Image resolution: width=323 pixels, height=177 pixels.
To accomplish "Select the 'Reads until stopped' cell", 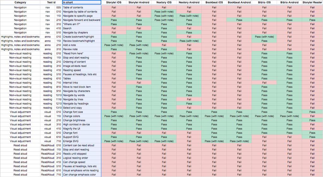I will 82,154.
